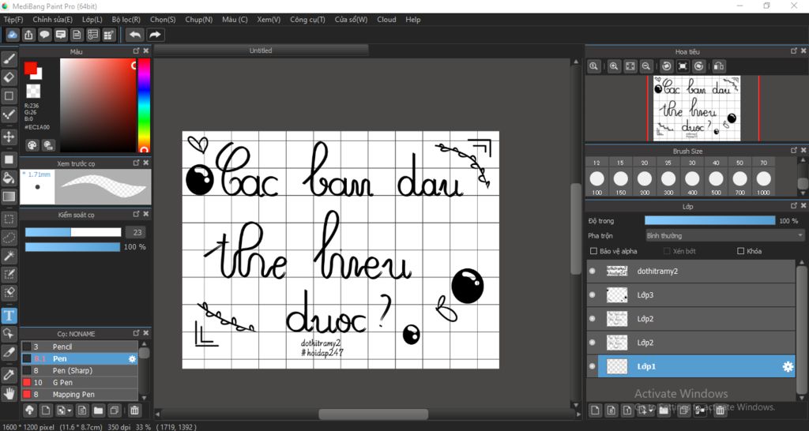Select the Lasso selection tool

click(x=9, y=238)
